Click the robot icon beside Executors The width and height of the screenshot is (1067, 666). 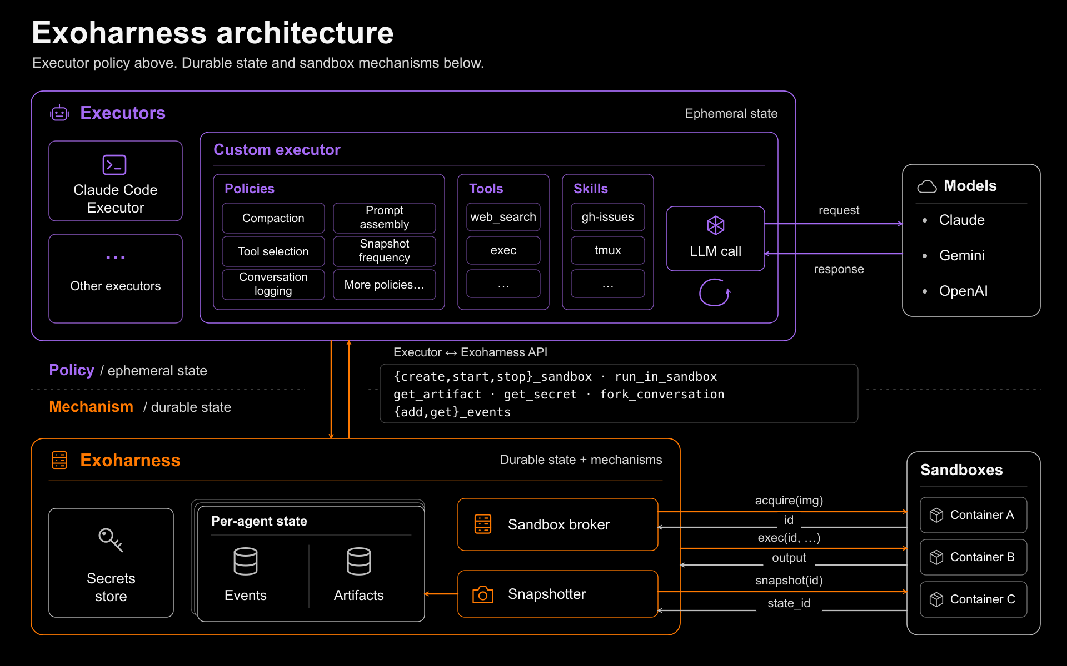point(59,113)
